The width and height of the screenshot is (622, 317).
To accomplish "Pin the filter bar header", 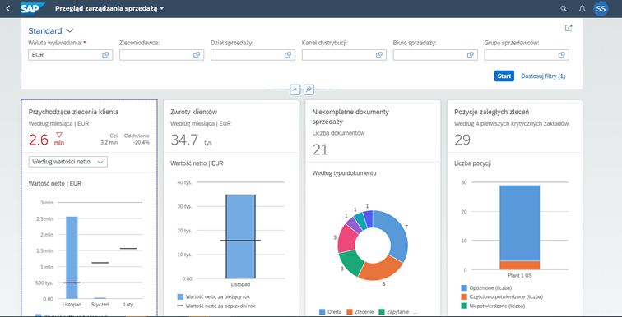I will [x=309, y=90].
